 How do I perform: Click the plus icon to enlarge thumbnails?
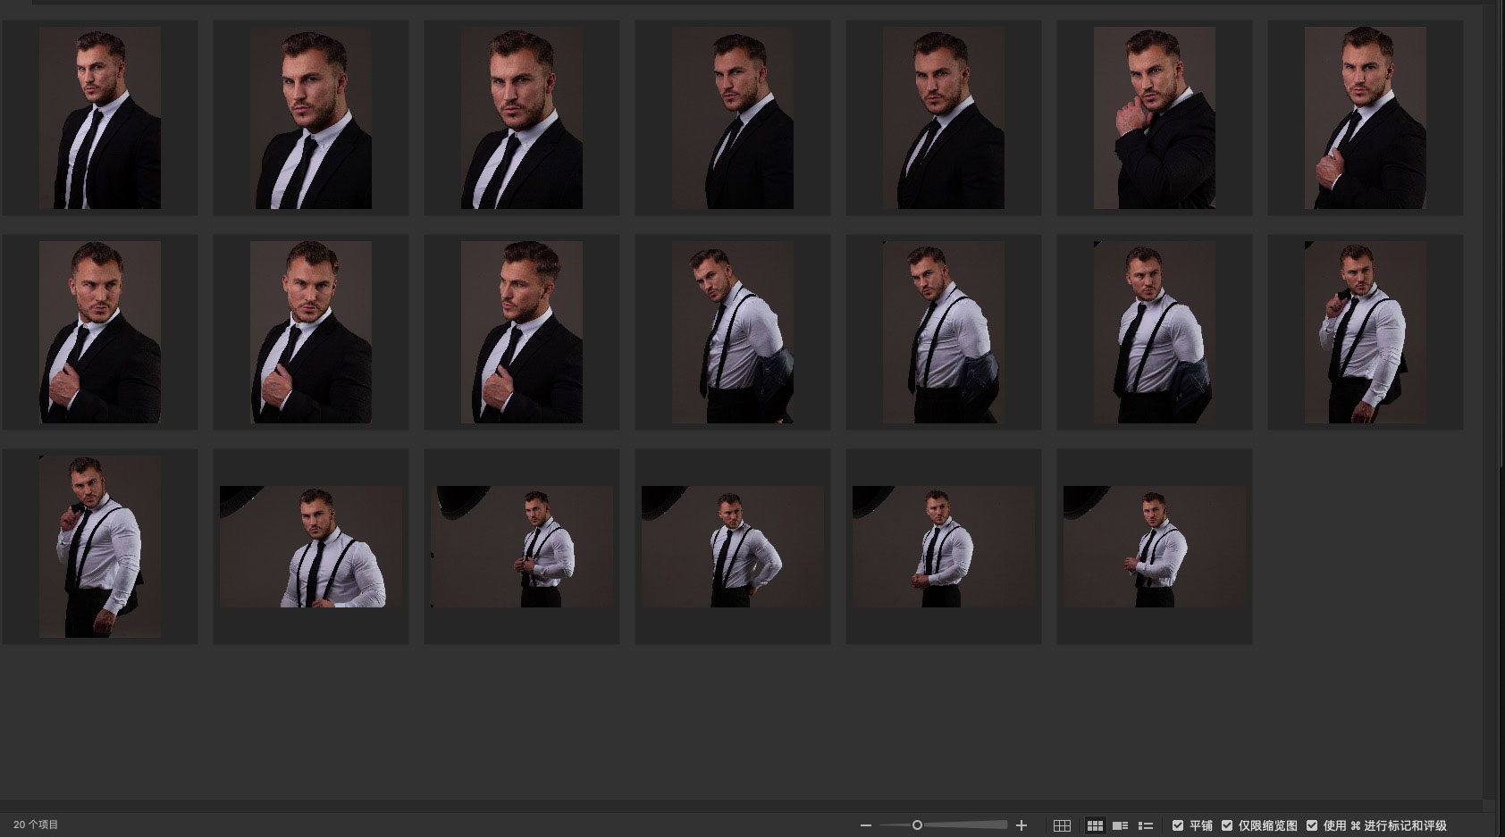(x=1022, y=825)
